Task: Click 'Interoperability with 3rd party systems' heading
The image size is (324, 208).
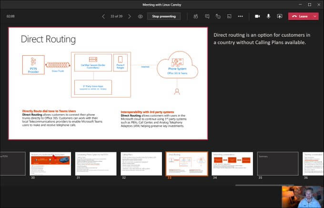Action: 147,112
